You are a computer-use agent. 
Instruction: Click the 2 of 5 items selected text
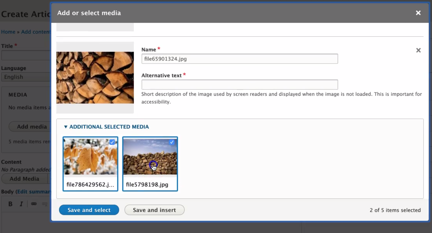pyautogui.click(x=395, y=210)
